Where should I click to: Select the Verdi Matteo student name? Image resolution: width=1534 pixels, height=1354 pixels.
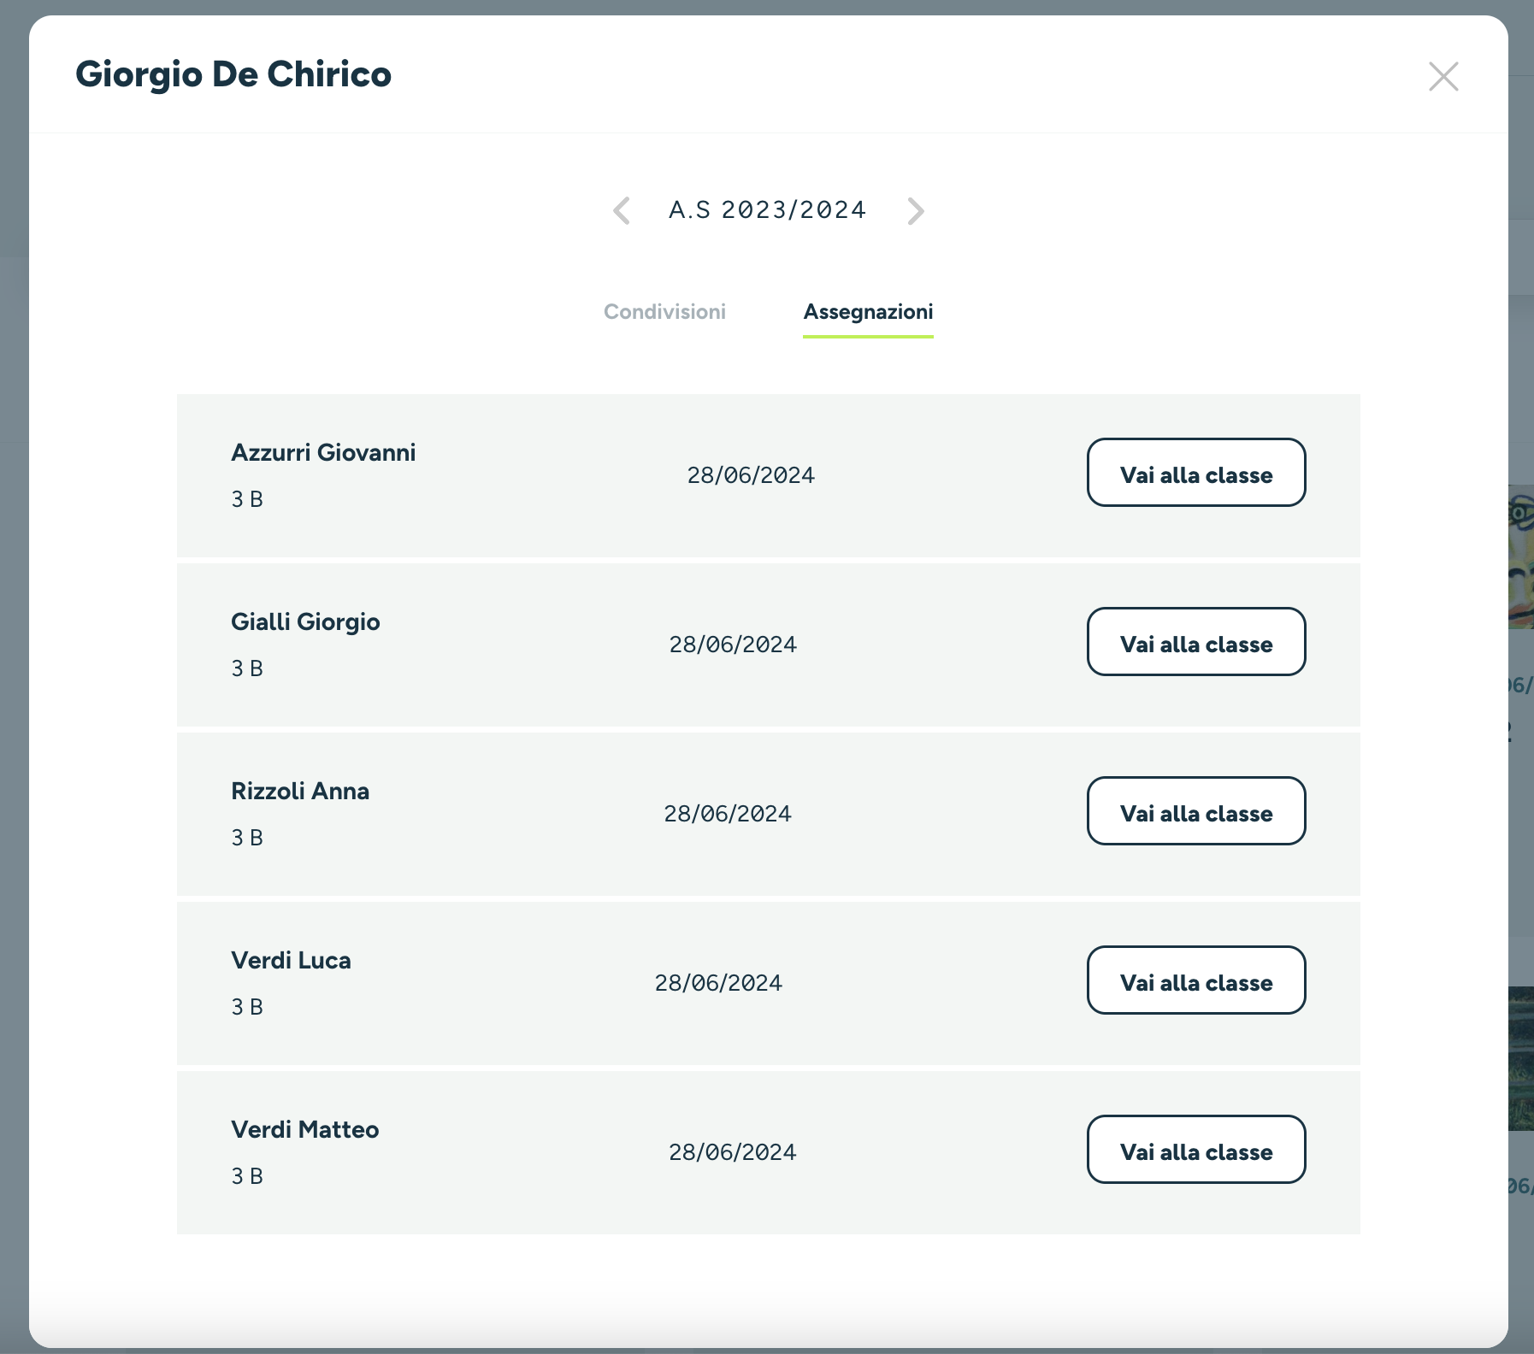click(x=304, y=1130)
